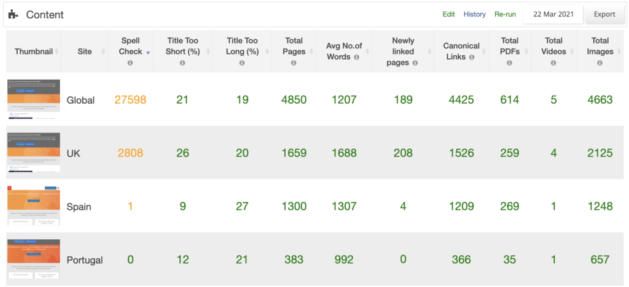Click the Edit link
629x287 pixels.
(x=448, y=14)
